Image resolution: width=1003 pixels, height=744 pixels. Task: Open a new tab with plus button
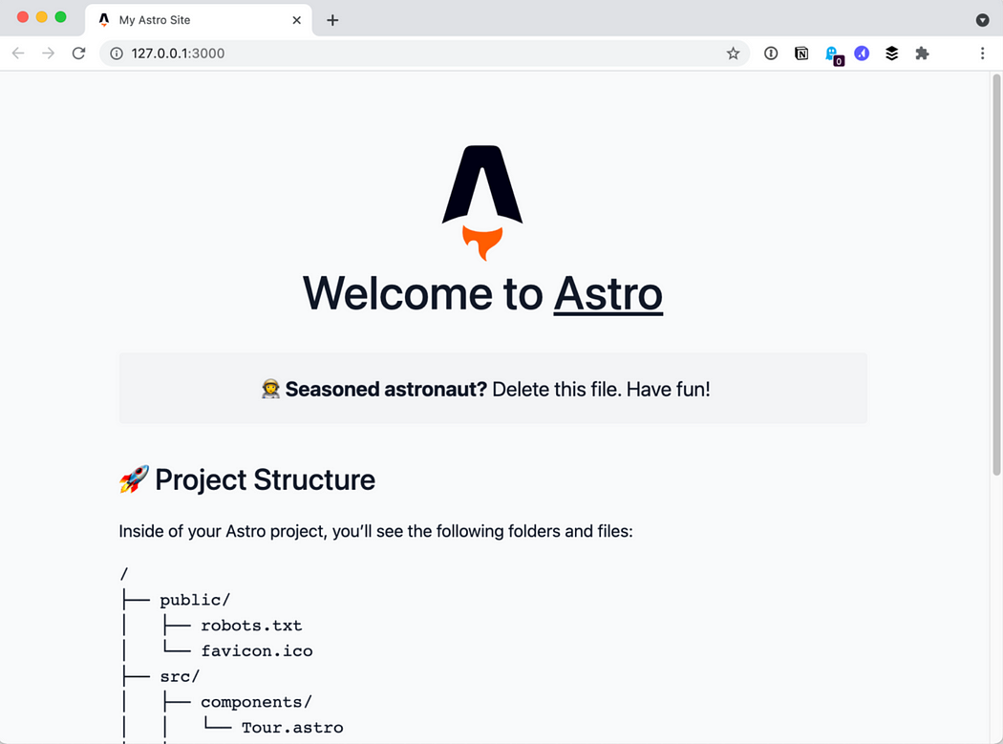click(x=332, y=20)
